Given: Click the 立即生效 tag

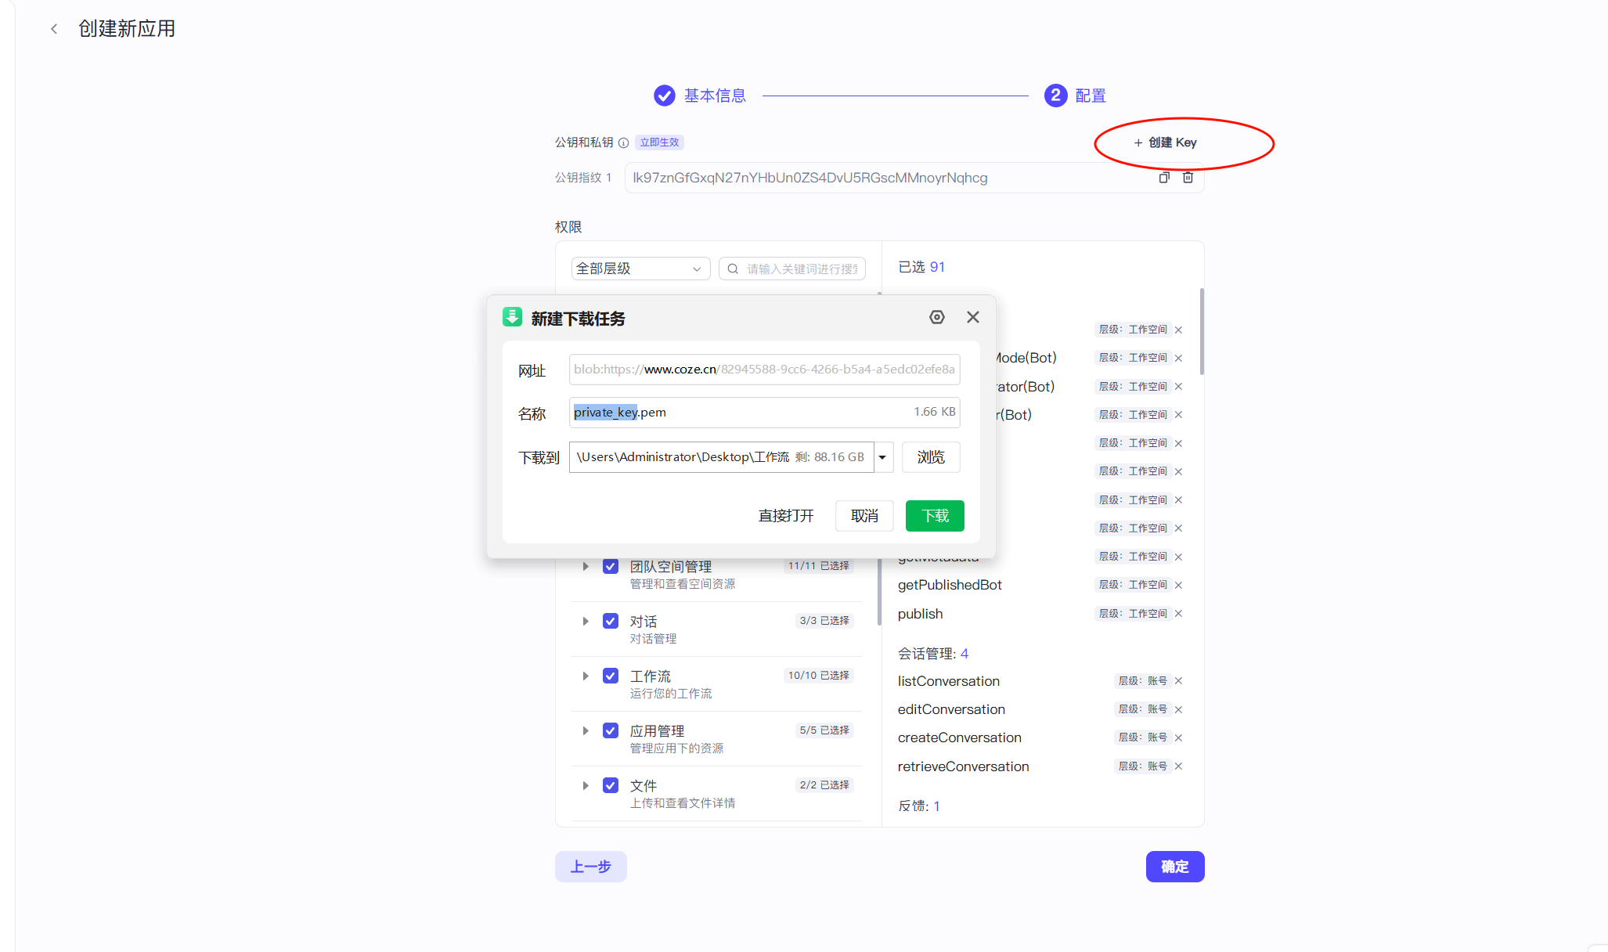Looking at the screenshot, I should coord(659,142).
